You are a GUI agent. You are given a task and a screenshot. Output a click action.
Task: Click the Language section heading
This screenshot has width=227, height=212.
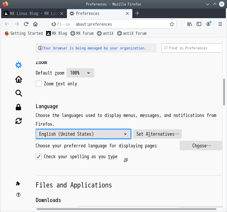tap(47, 106)
